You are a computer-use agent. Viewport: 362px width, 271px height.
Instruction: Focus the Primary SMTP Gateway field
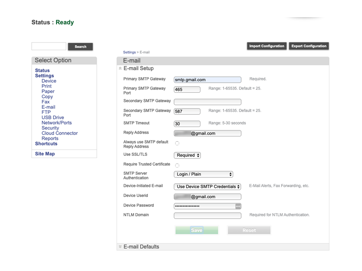pos(207,80)
